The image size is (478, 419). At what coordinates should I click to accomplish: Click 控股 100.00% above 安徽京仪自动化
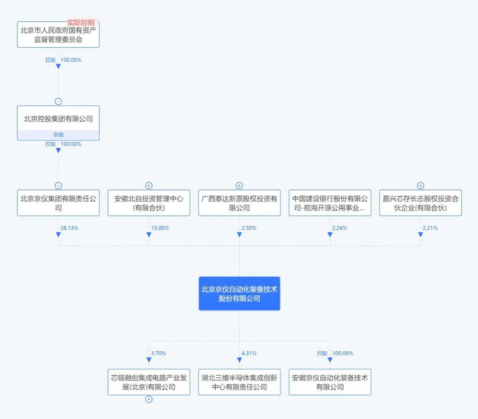335,353
